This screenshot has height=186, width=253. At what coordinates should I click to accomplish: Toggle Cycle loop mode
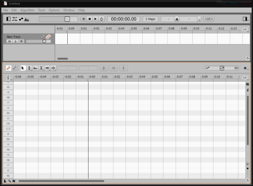pyautogui.click(x=101, y=19)
